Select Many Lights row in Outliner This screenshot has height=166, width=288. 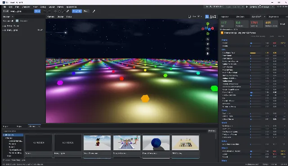click(x=23, y=30)
